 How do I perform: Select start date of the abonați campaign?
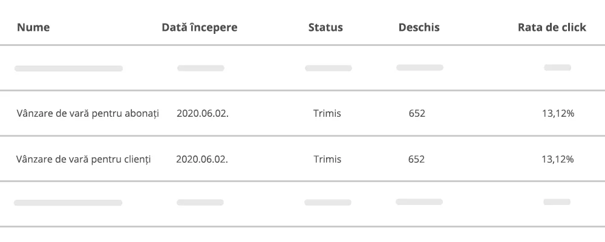tap(203, 114)
